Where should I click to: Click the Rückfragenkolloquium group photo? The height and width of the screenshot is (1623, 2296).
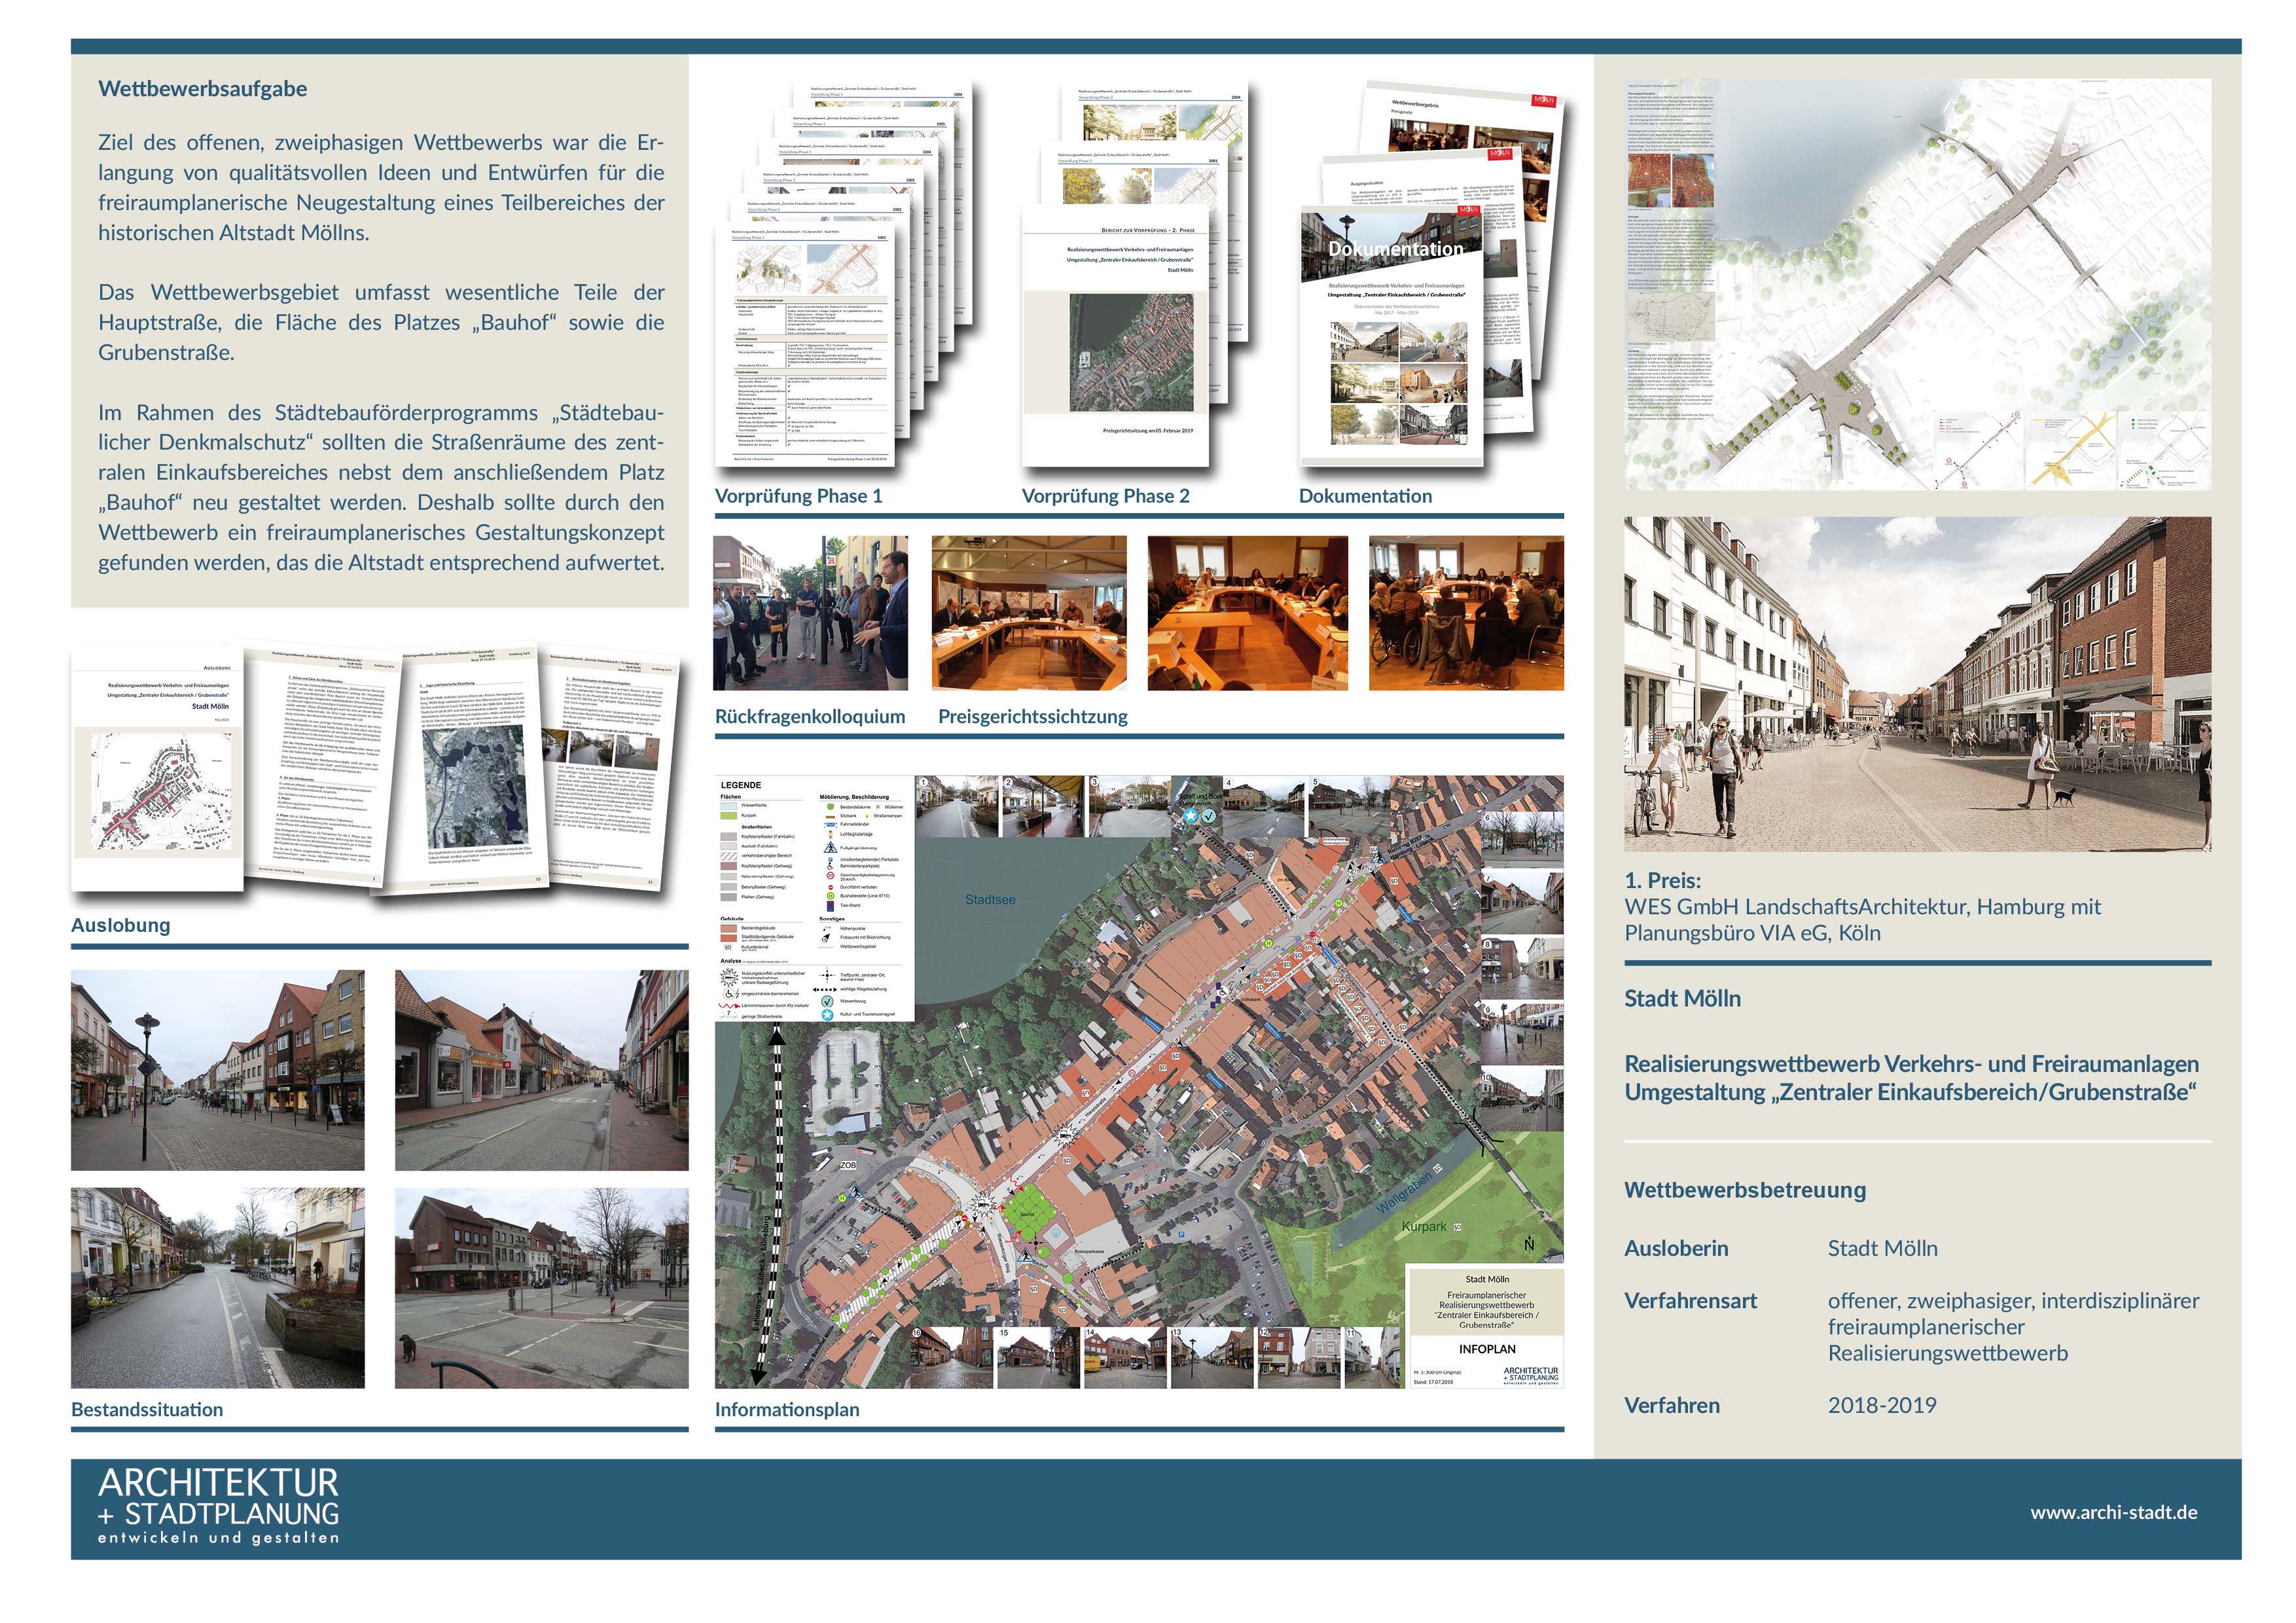click(x=810, y=612)
